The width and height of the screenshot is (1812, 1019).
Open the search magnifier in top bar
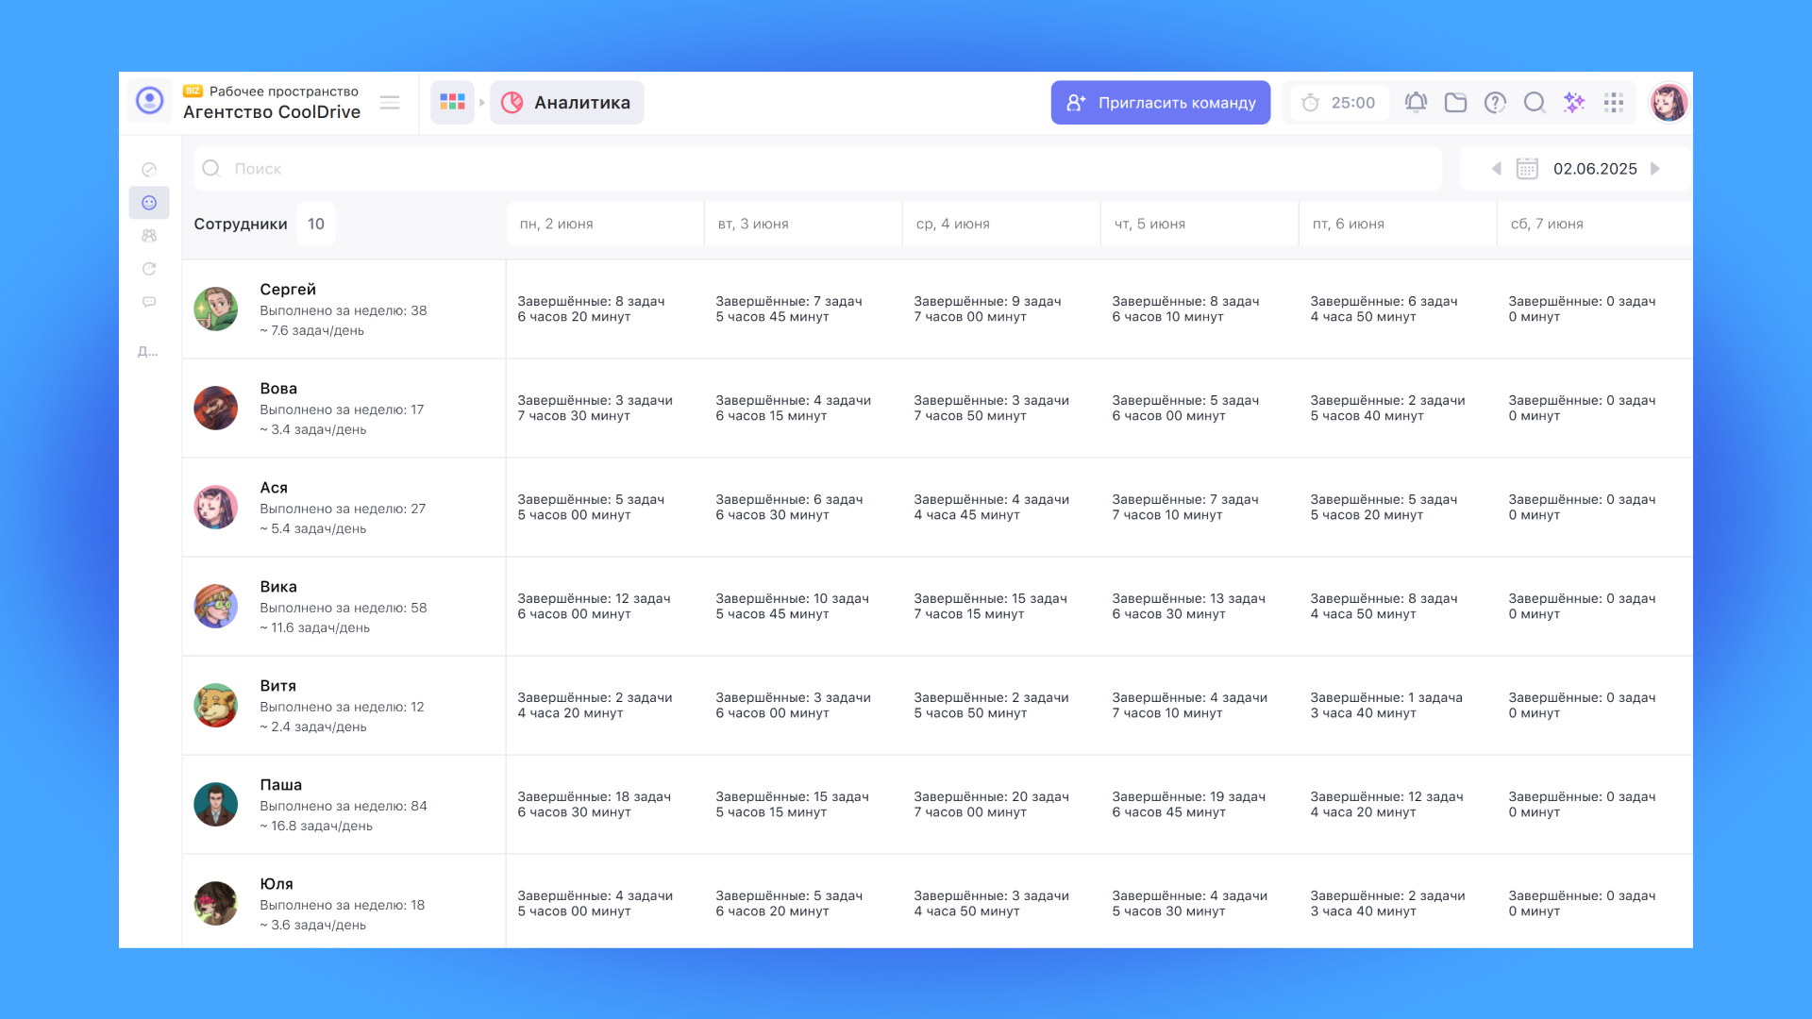point(1535,103)
